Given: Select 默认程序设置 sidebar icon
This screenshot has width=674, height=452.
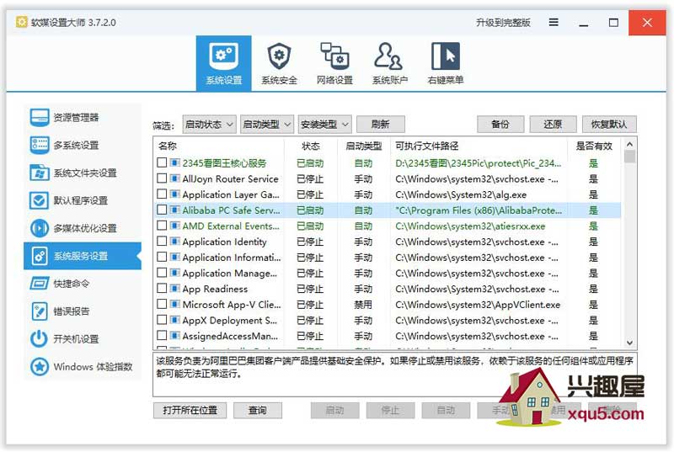Looking at the screenshot, I should tap(39, 200).
